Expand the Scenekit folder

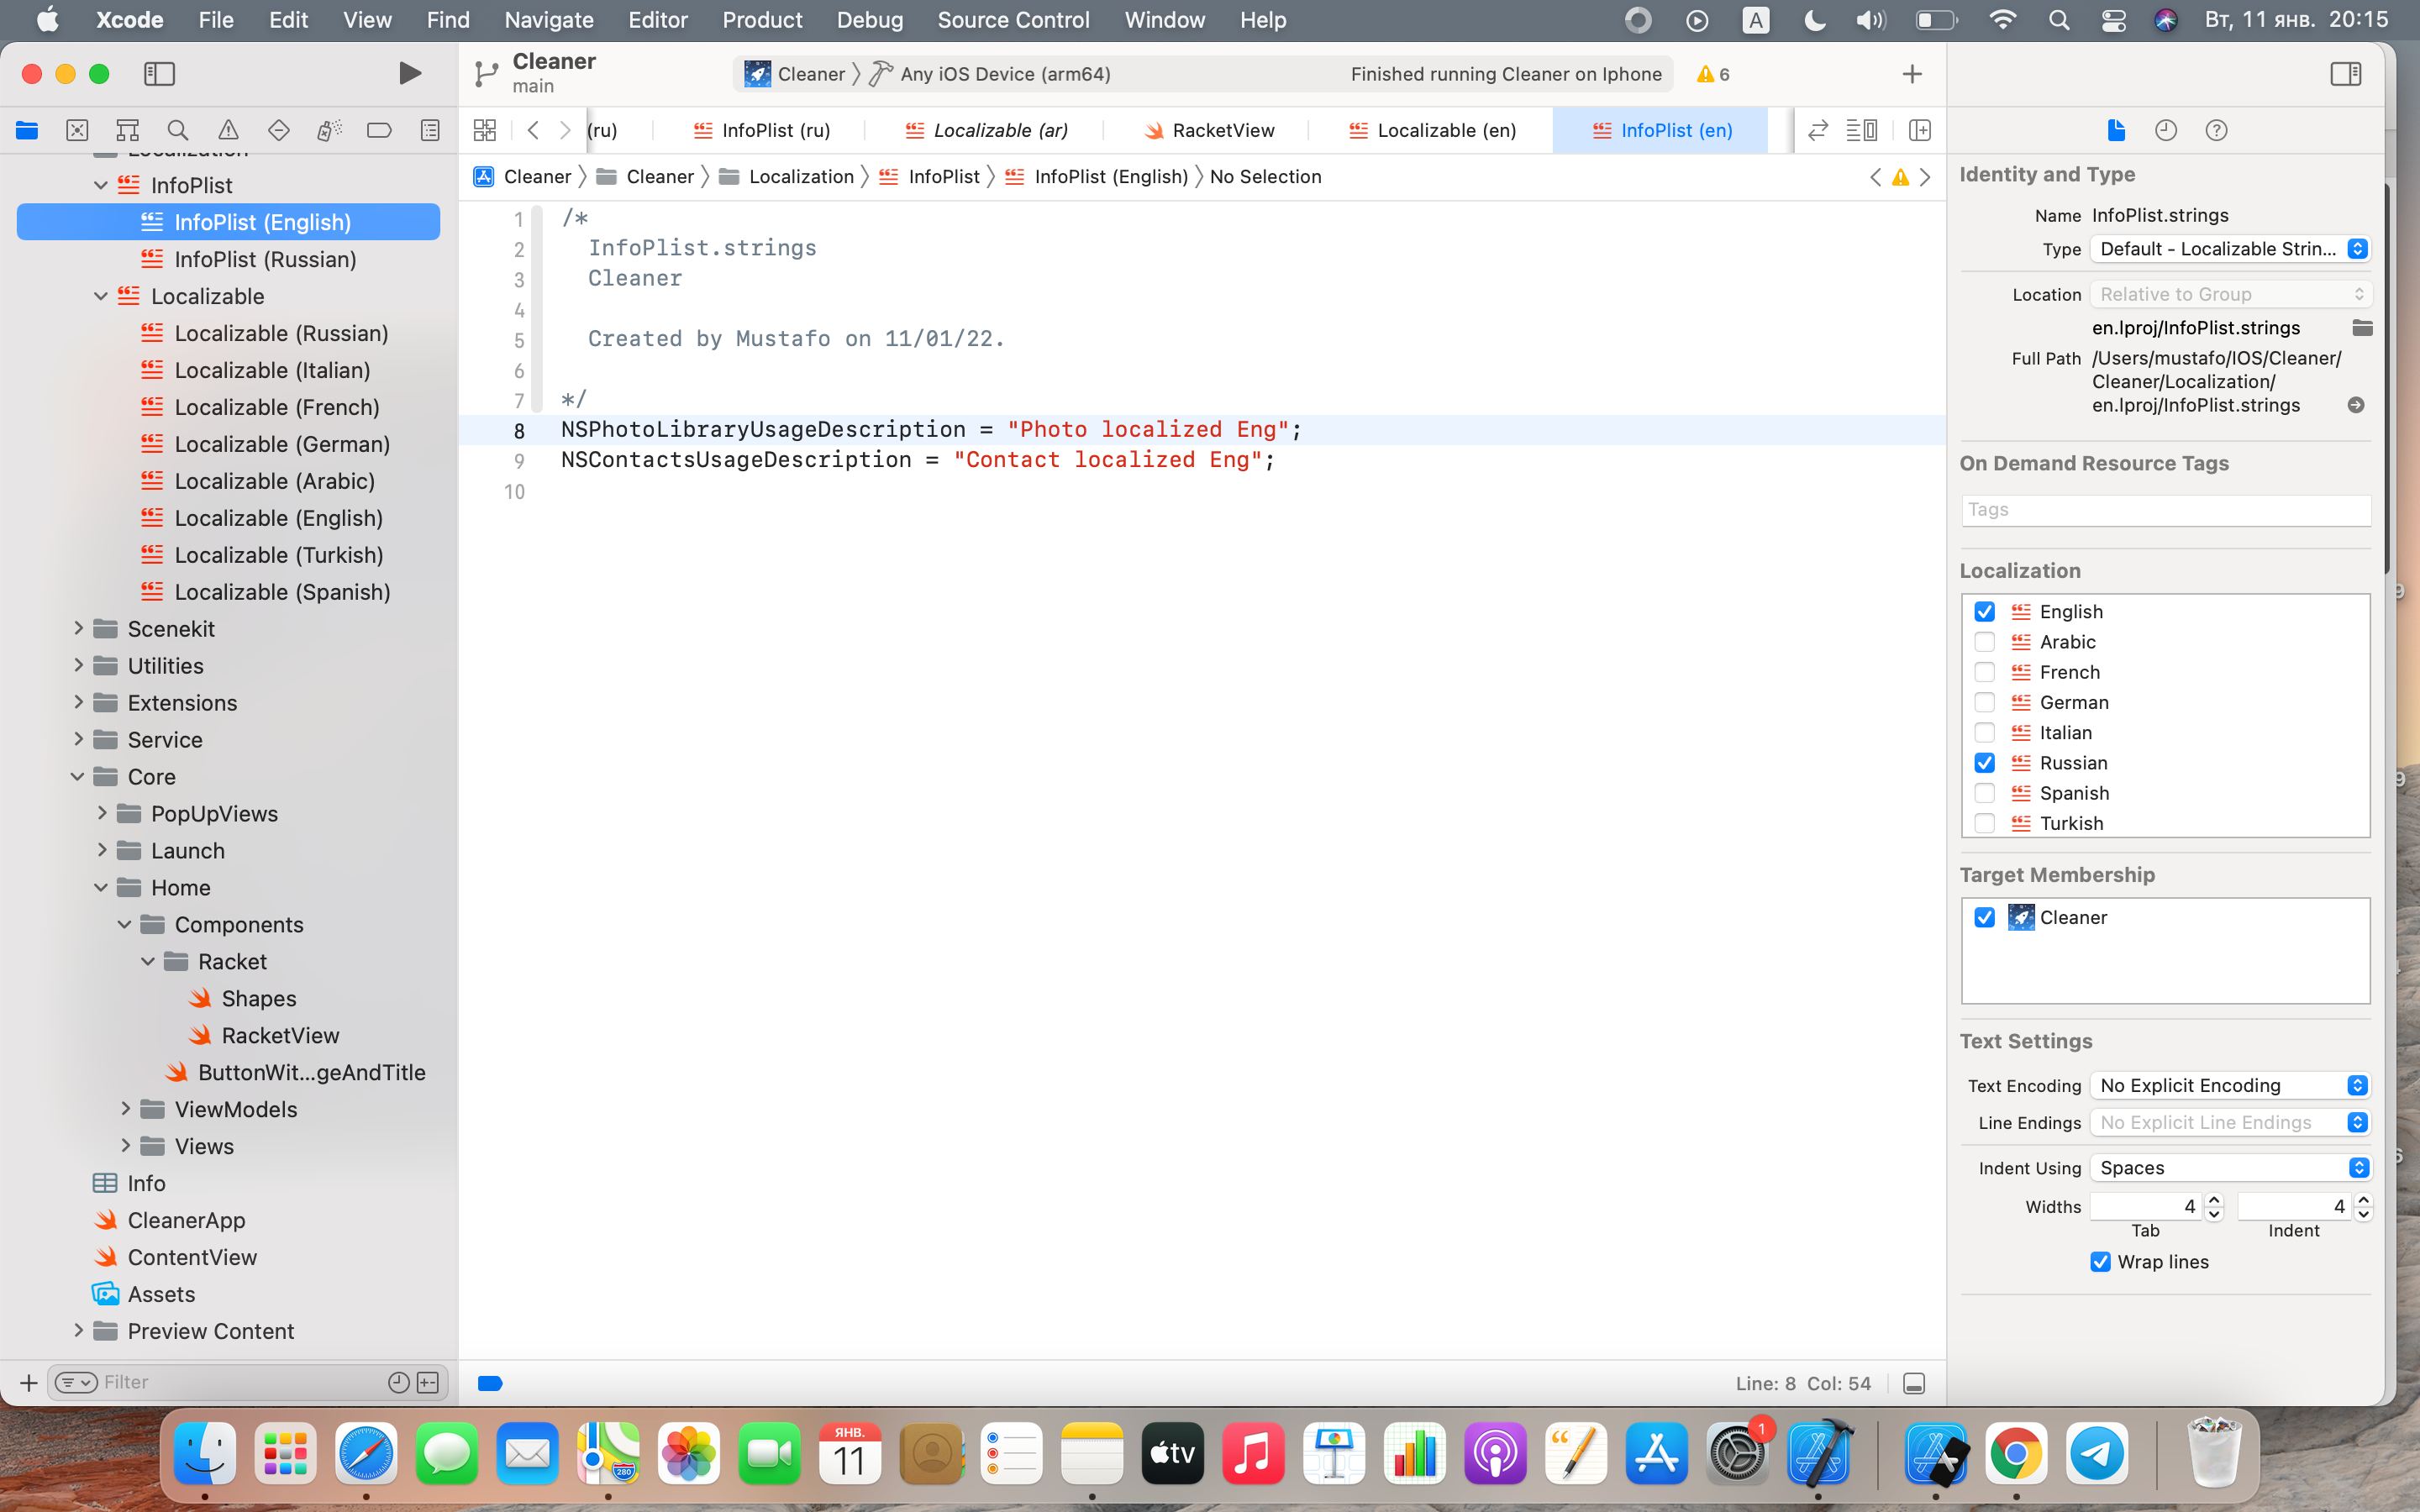(78, 628)
